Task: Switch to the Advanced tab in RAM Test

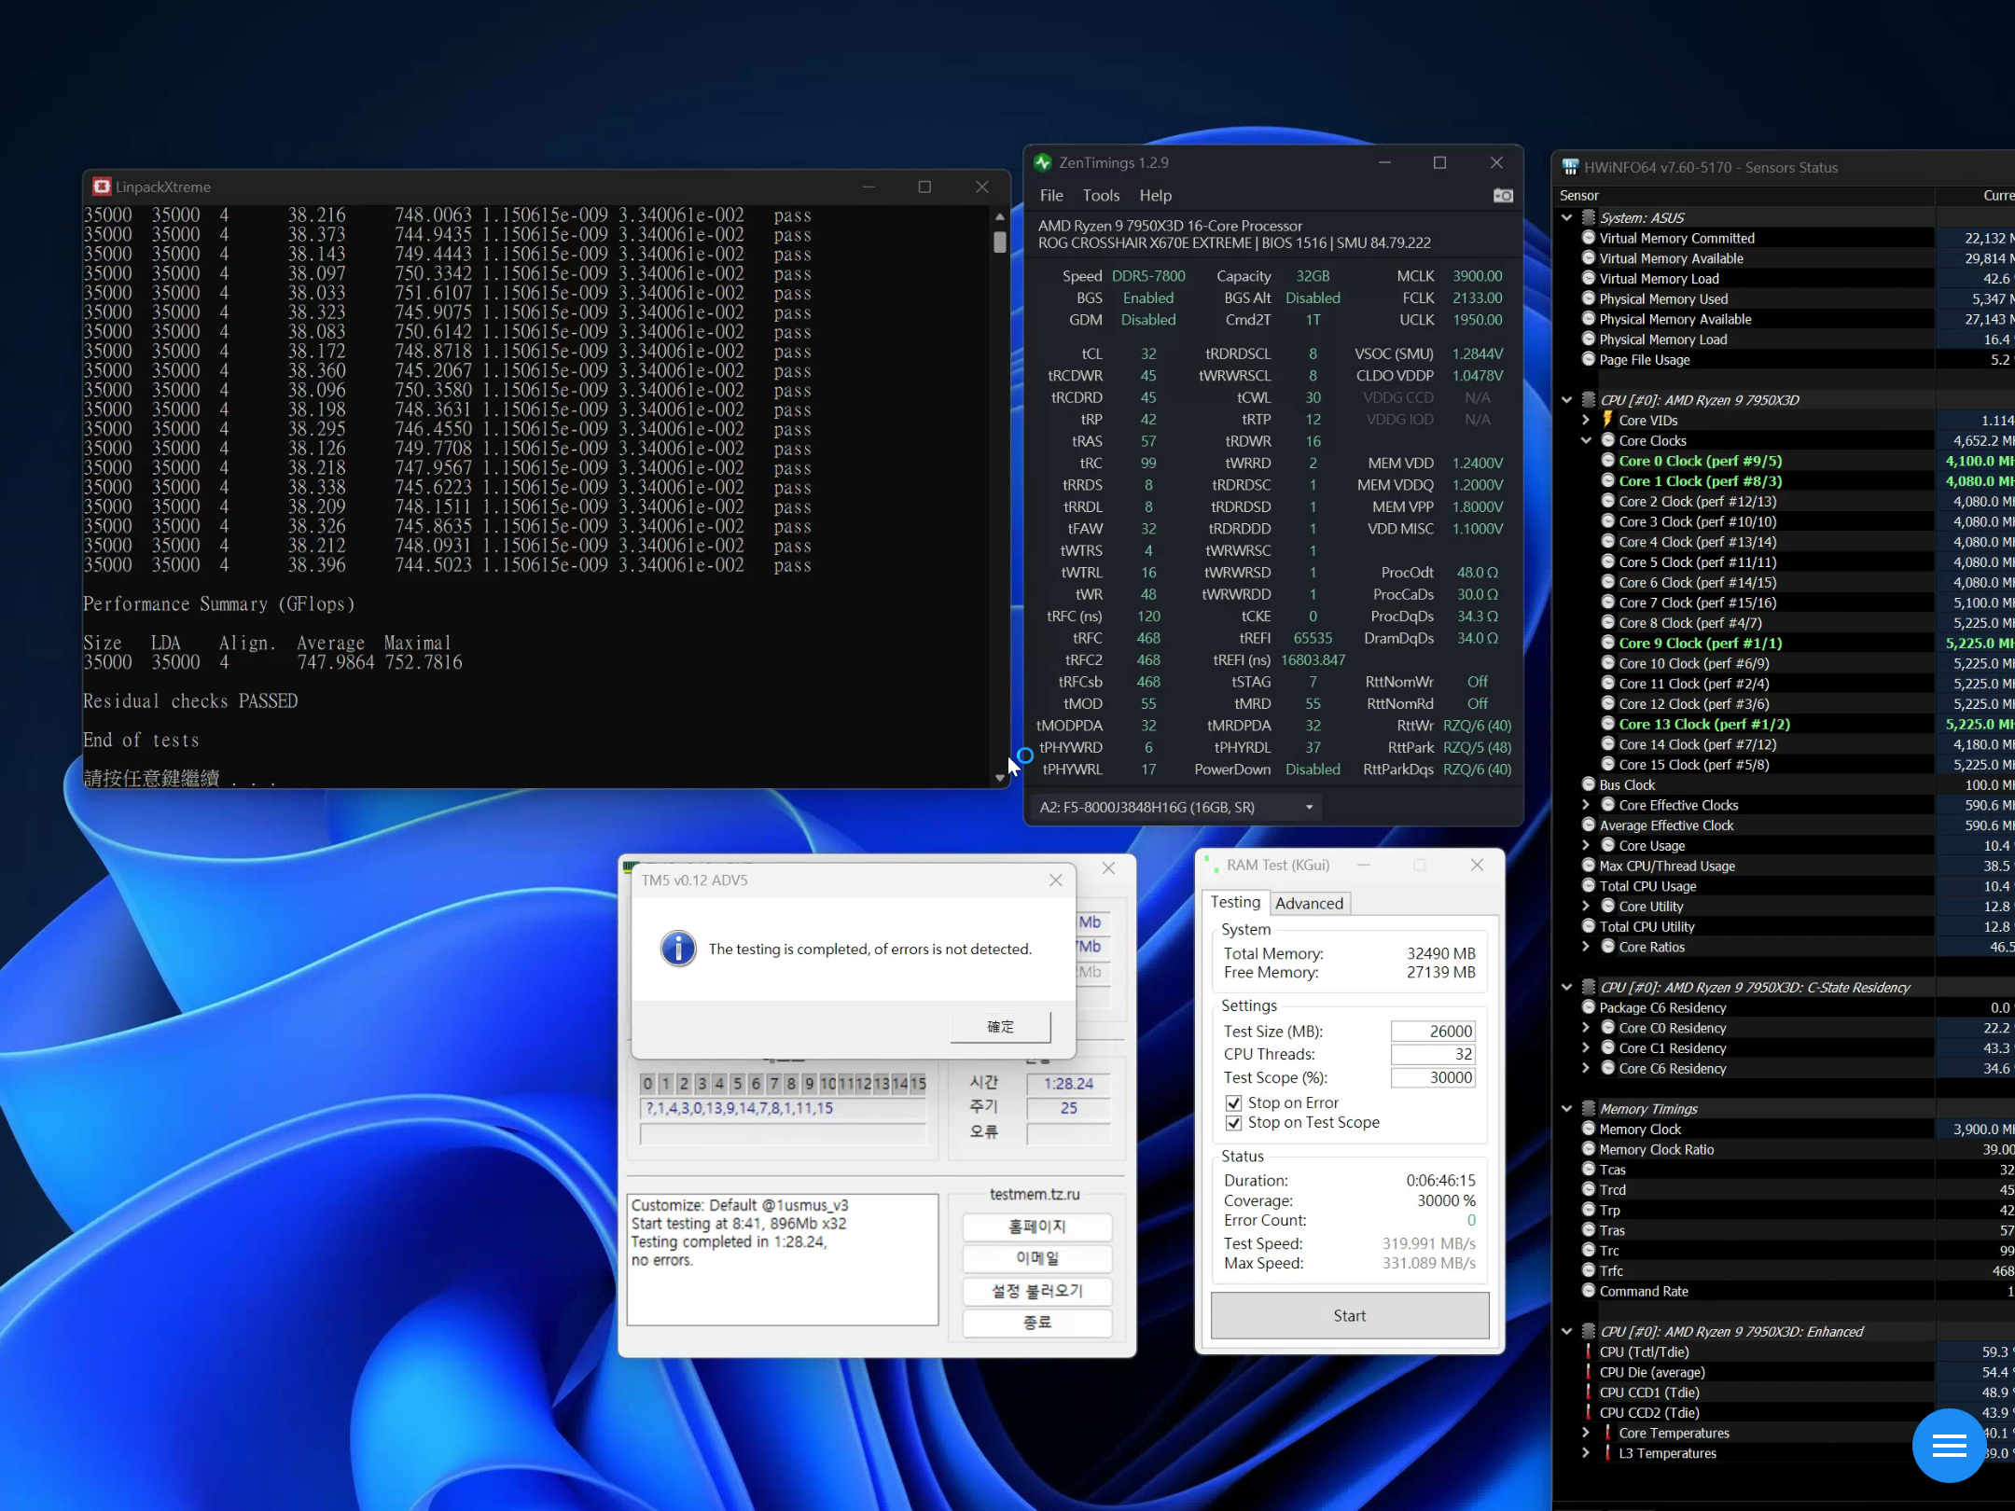Action: 1309,903
